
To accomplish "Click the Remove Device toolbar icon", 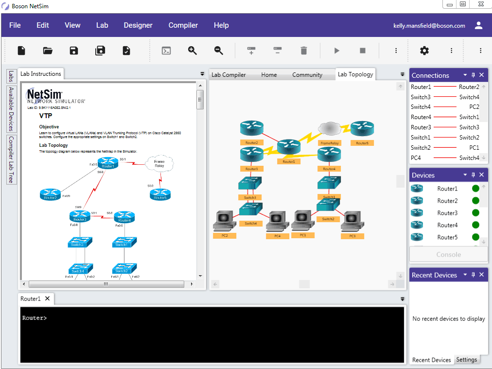I will click(x=278, y=51).
